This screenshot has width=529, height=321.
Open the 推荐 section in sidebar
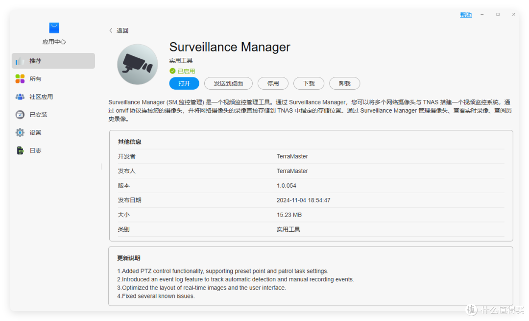click(x=53, y=61)
